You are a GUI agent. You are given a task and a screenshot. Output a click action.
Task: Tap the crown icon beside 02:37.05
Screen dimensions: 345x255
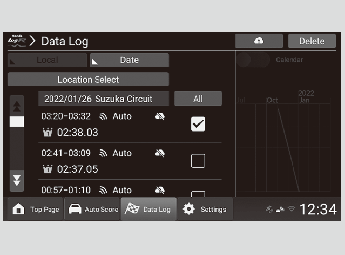click(x=47, y=169)
